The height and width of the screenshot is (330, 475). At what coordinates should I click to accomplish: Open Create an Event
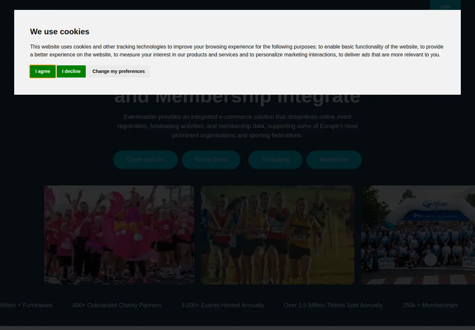coord(145,160)
